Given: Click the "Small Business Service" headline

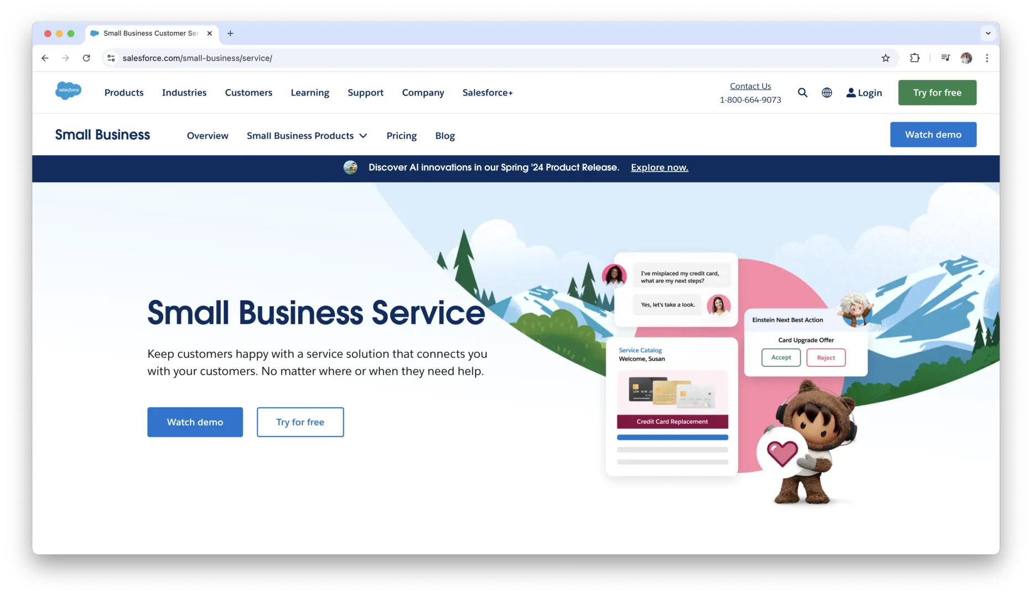Looking at the screenshot, I should click(316, 312).
